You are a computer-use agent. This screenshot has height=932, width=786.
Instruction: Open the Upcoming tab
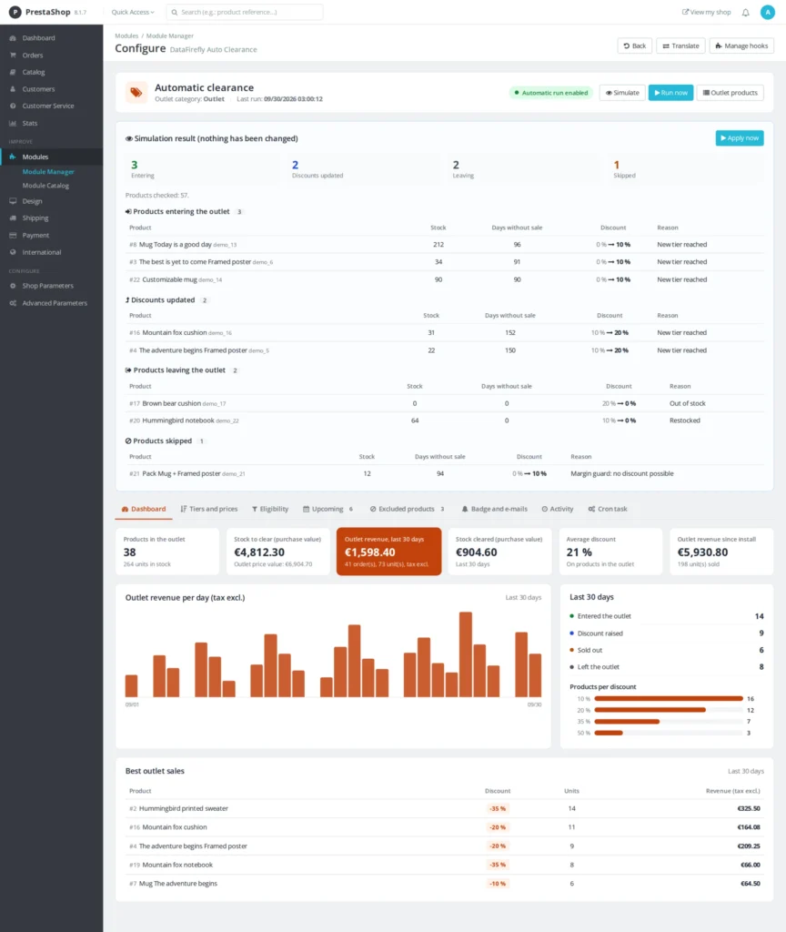[327, 509]
